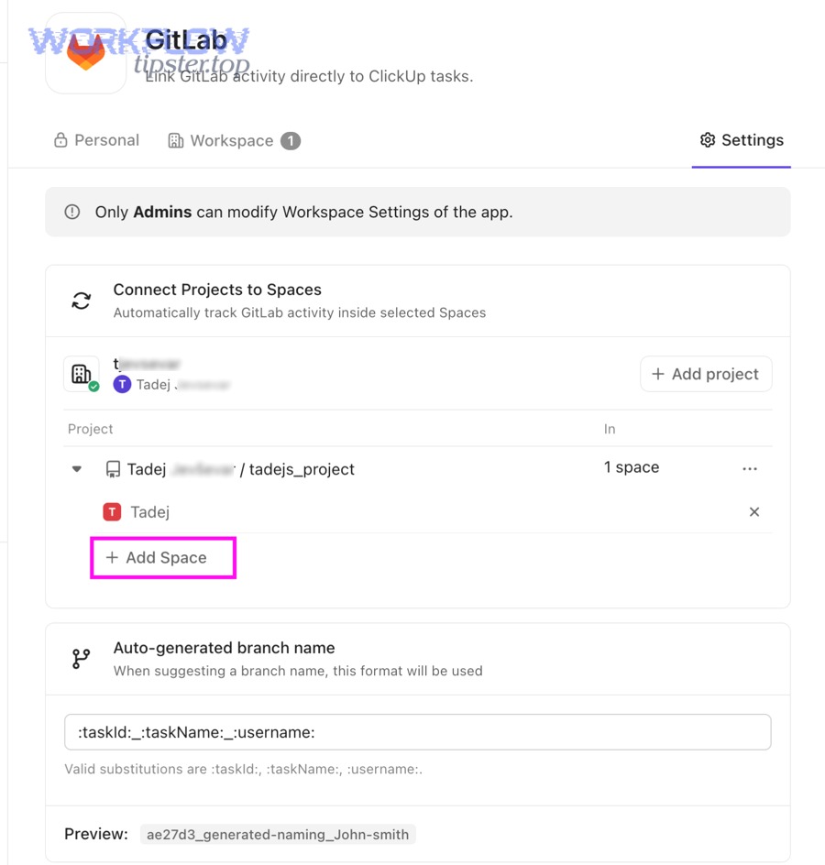This screenshot has width=825, height=865.
Task: Click the lock icon on the Personal tab
Action: pos(59,140)
